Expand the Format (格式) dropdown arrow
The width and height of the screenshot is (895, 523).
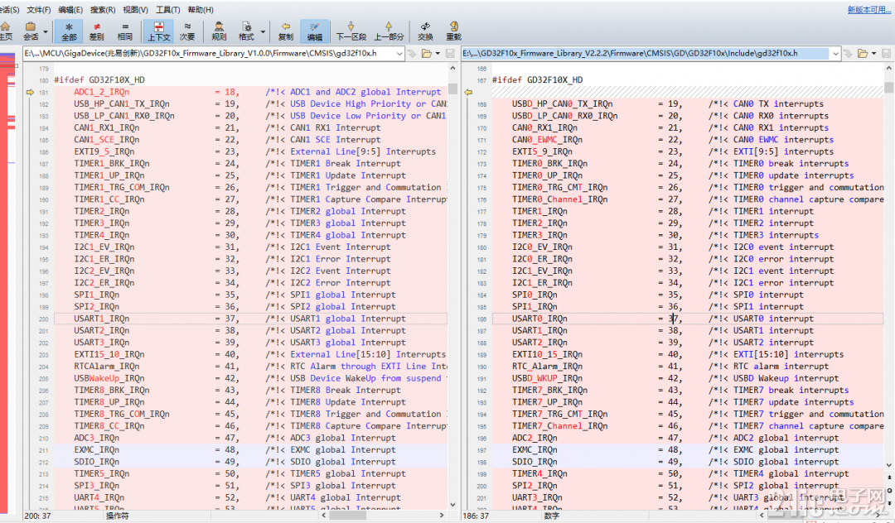pos(264,32)
